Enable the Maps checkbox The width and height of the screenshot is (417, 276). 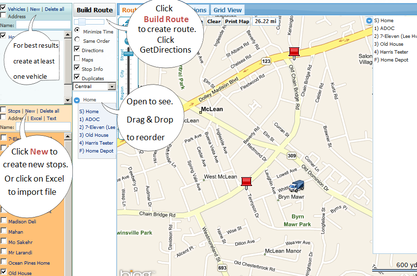click(77, 59)
